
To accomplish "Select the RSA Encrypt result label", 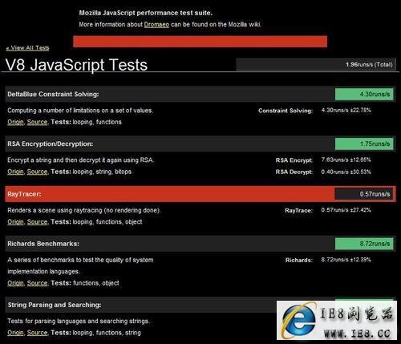I will coord(294,160).
